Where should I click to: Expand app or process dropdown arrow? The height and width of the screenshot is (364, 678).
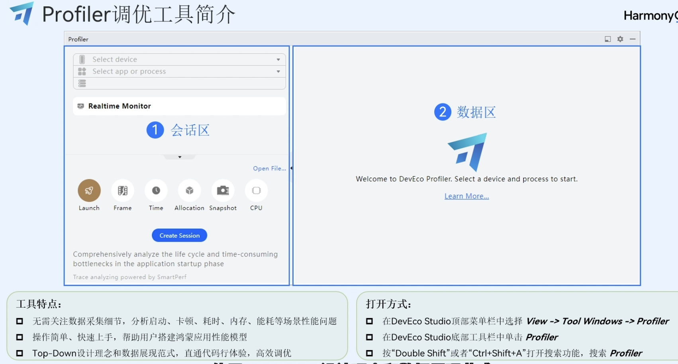click(278, 72)
